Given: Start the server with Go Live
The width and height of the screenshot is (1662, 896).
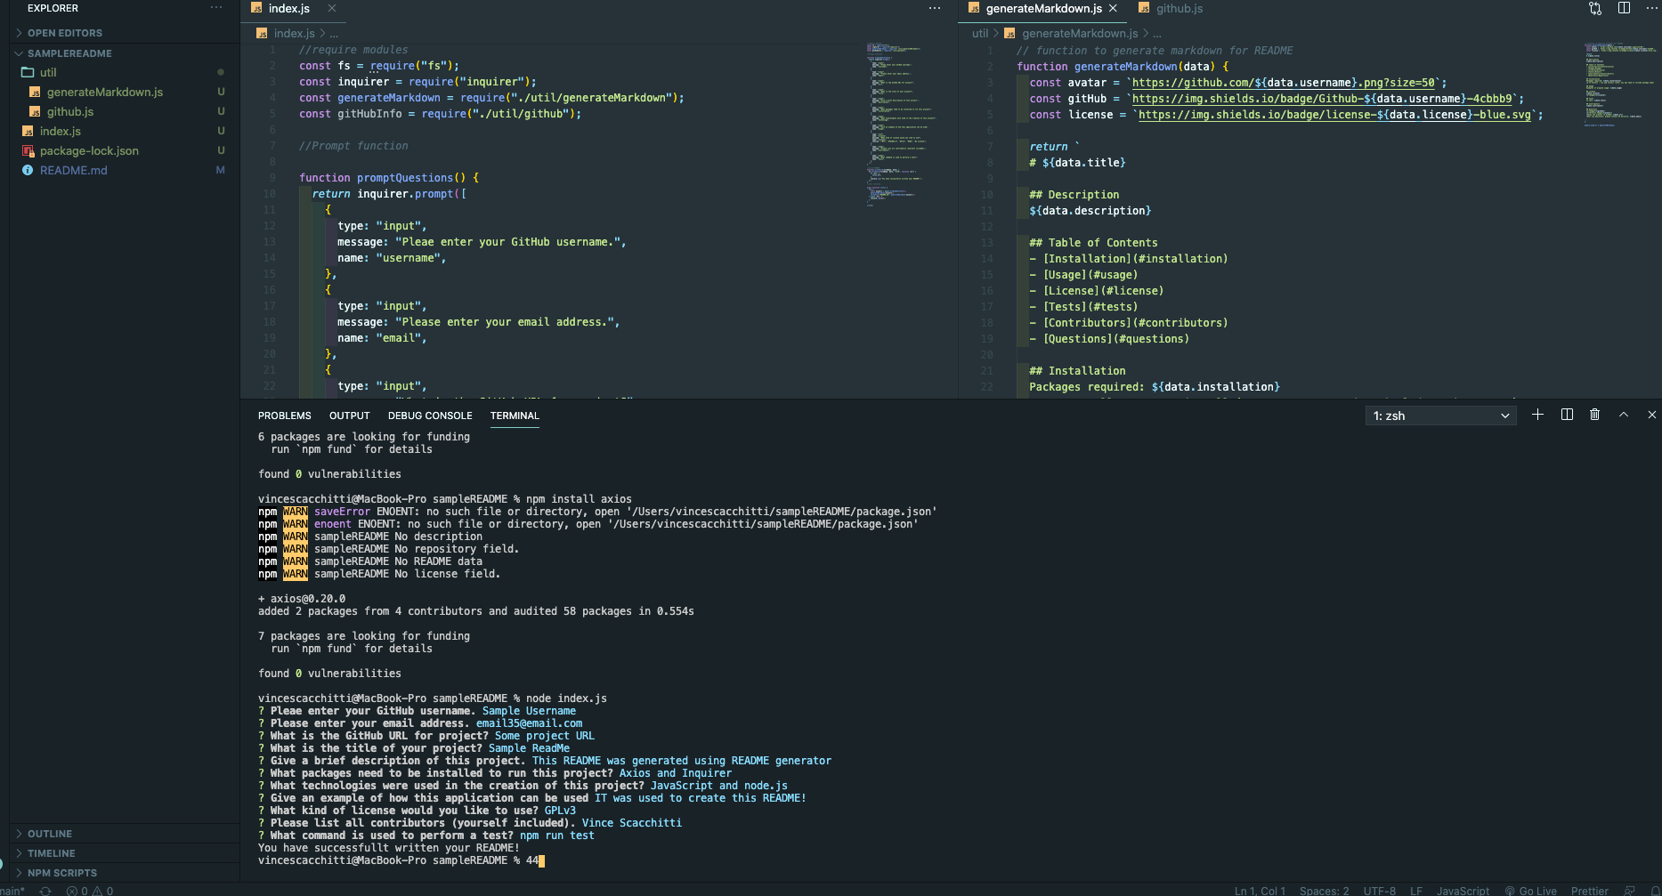Looking at the screenshot, I should click(1531, 890).
